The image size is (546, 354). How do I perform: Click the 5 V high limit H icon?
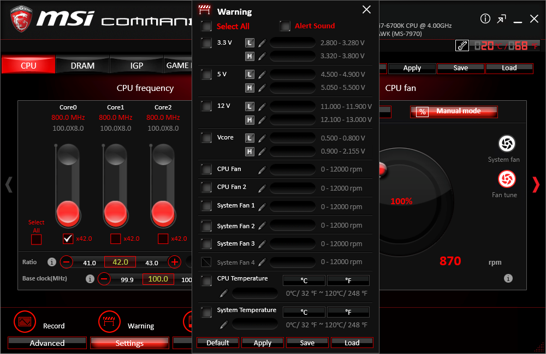coord(250,88)
